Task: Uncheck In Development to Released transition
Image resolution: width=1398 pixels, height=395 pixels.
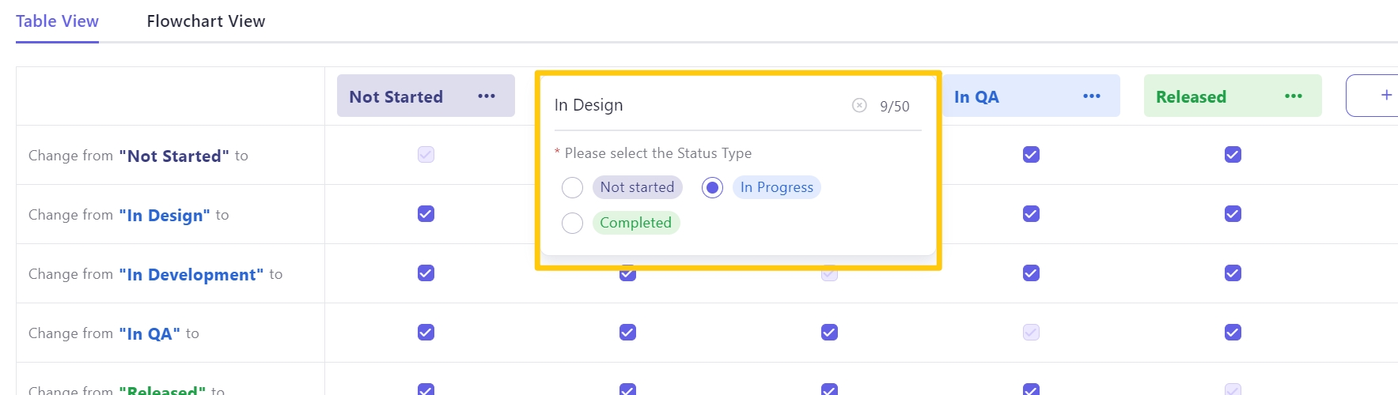Action: [x=1233, y=273]
